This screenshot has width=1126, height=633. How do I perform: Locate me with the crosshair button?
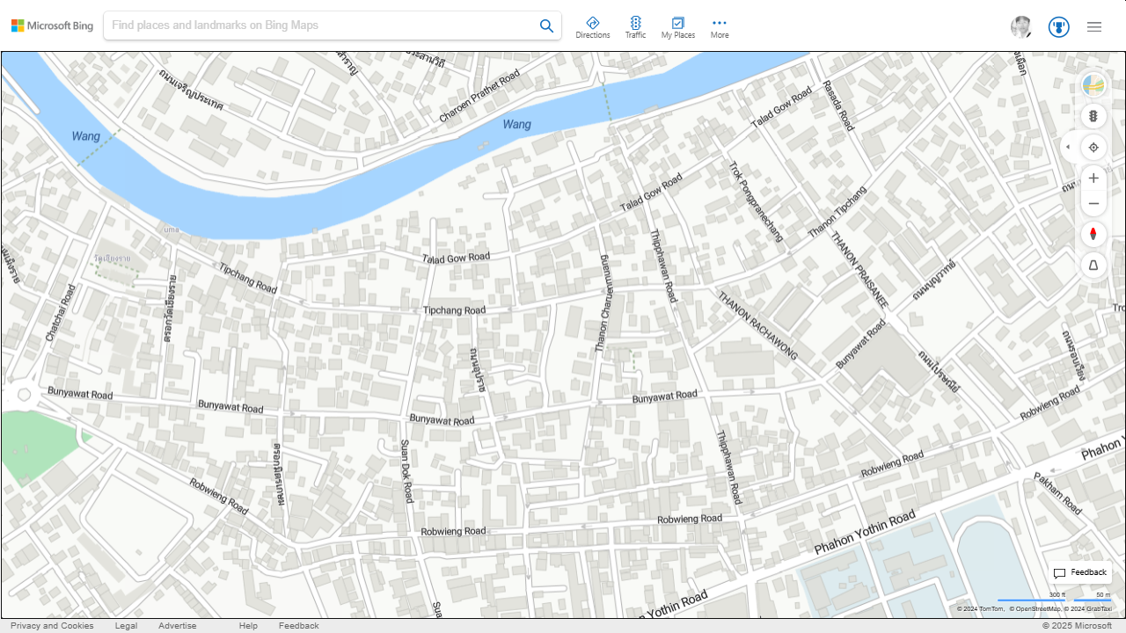pos(1093,147)
